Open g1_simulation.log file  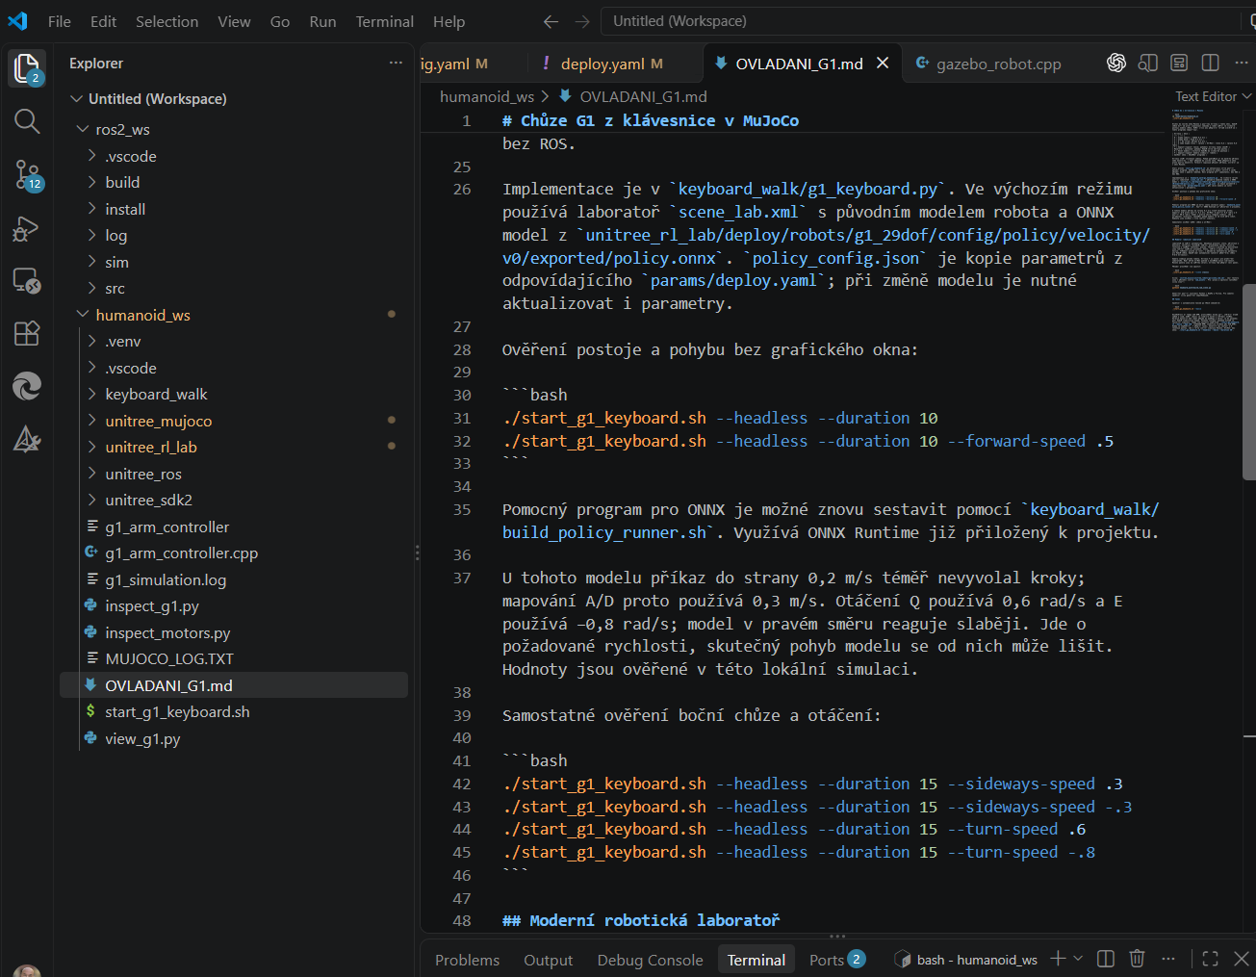coord(233,579)
